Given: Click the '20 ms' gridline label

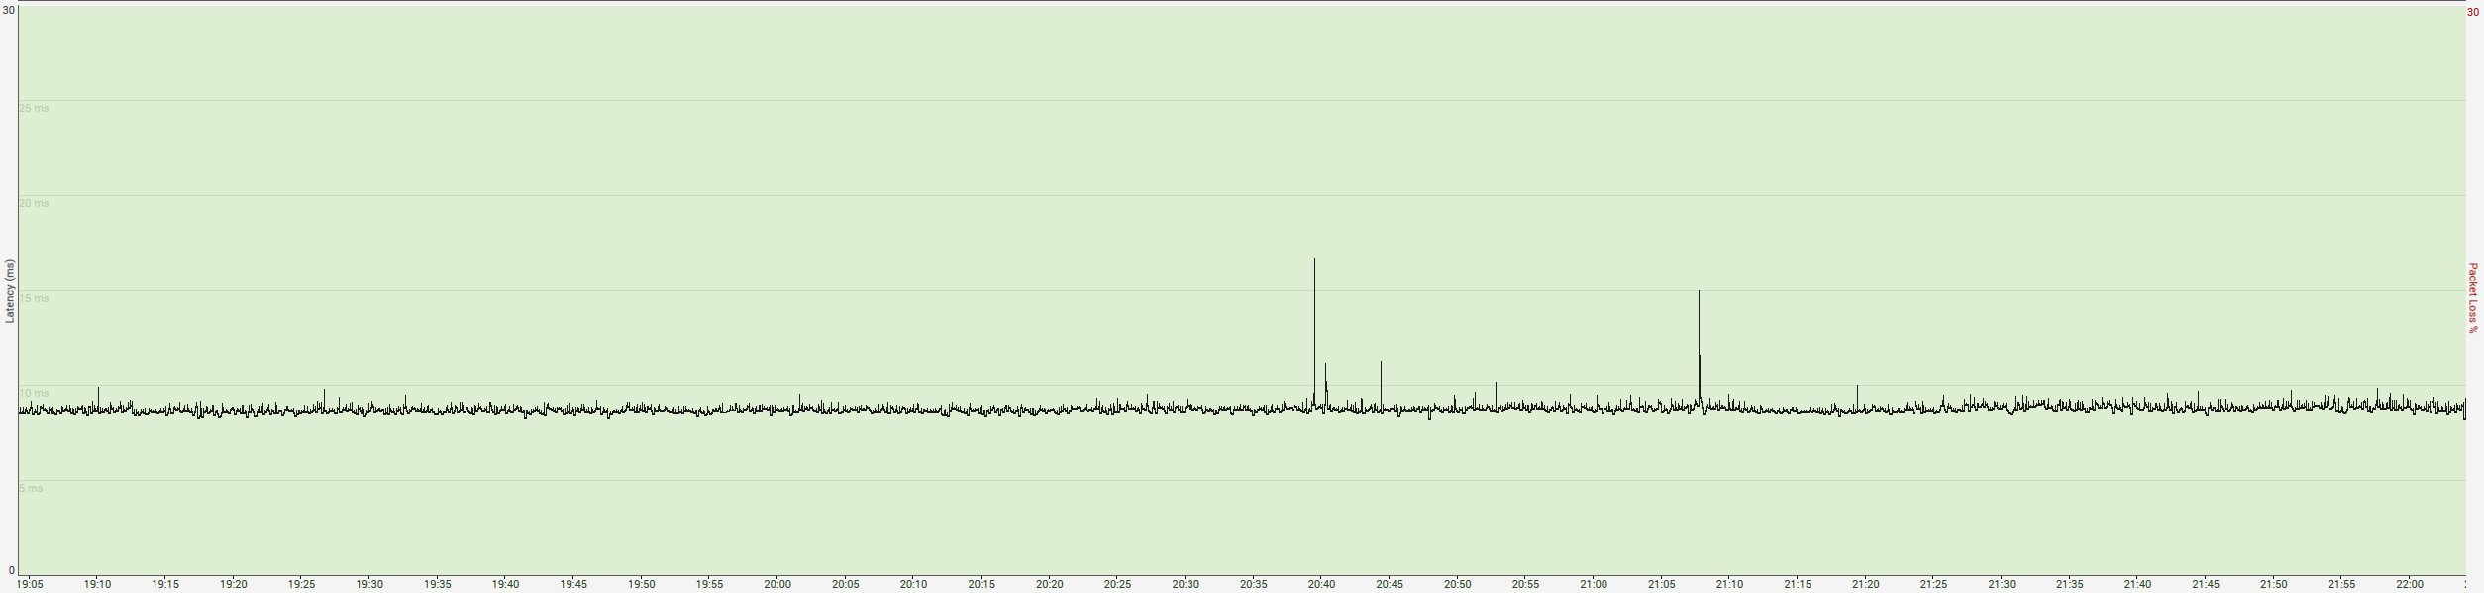Looking at the screenshot, I should point(34,203).
